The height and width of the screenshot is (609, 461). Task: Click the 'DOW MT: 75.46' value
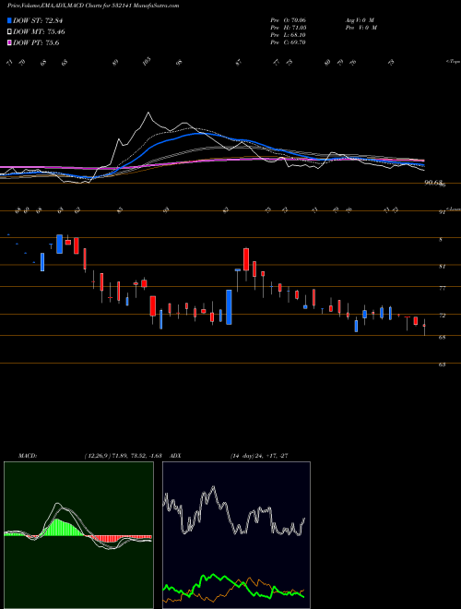tap(40, 32)
